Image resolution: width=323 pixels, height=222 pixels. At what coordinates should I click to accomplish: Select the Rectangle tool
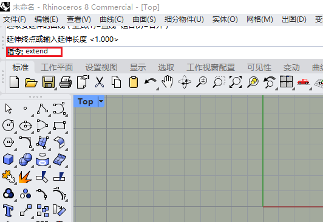[59, 126]
